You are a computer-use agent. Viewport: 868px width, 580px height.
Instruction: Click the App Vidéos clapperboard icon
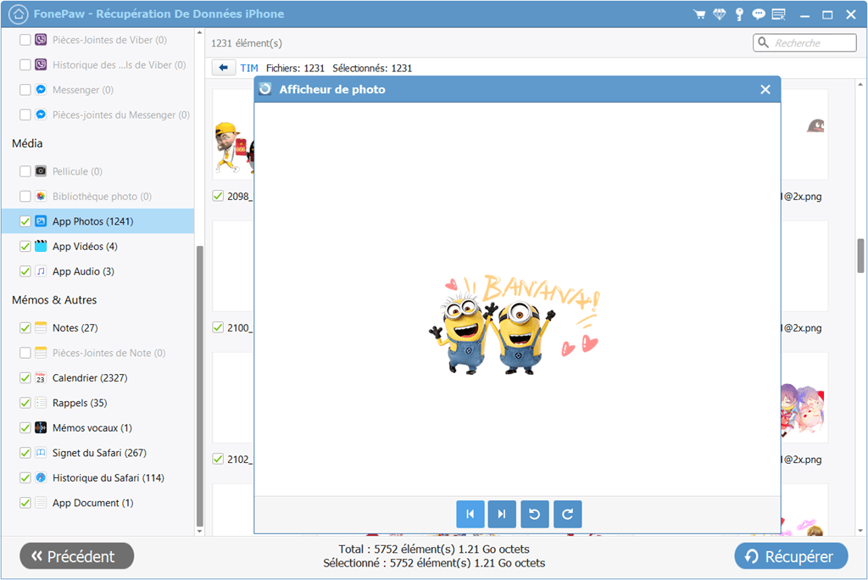tap(41, 246)
